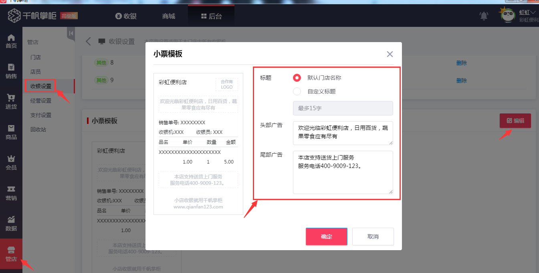Click the 最多15字 title input field

343,108
